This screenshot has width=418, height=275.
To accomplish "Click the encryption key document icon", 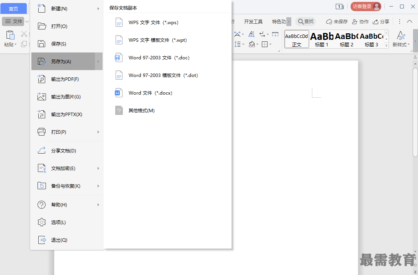I will 42,168.
